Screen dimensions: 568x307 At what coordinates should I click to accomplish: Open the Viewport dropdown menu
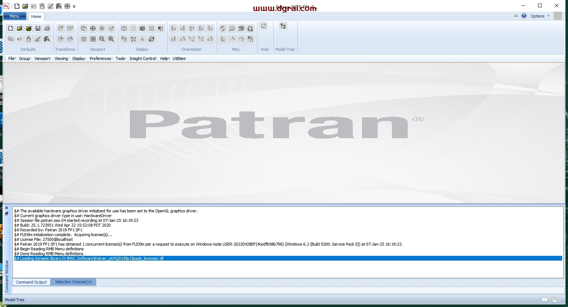43,58
